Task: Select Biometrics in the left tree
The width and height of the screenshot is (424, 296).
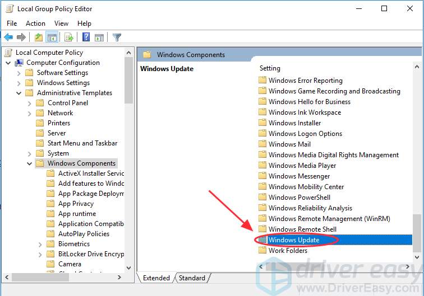Action: pos(73,244)
